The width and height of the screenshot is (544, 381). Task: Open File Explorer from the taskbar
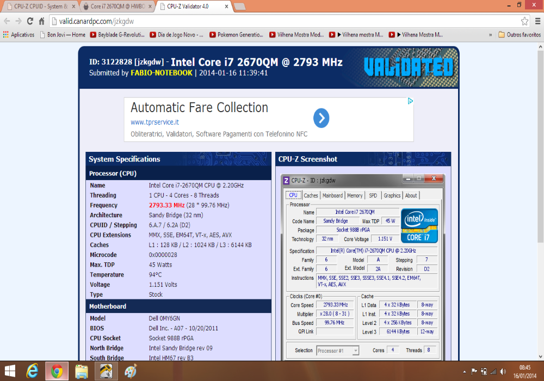[82, 371]
